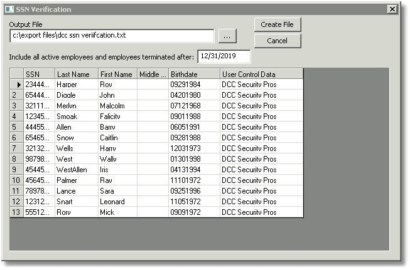Image resolution: width=410 pixels, height=270 pixels.
Task: Select first name cell Malcolm
Action: coord(117,106)
